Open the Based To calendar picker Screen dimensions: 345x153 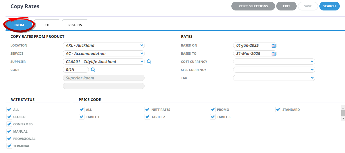tap(274, 54)
